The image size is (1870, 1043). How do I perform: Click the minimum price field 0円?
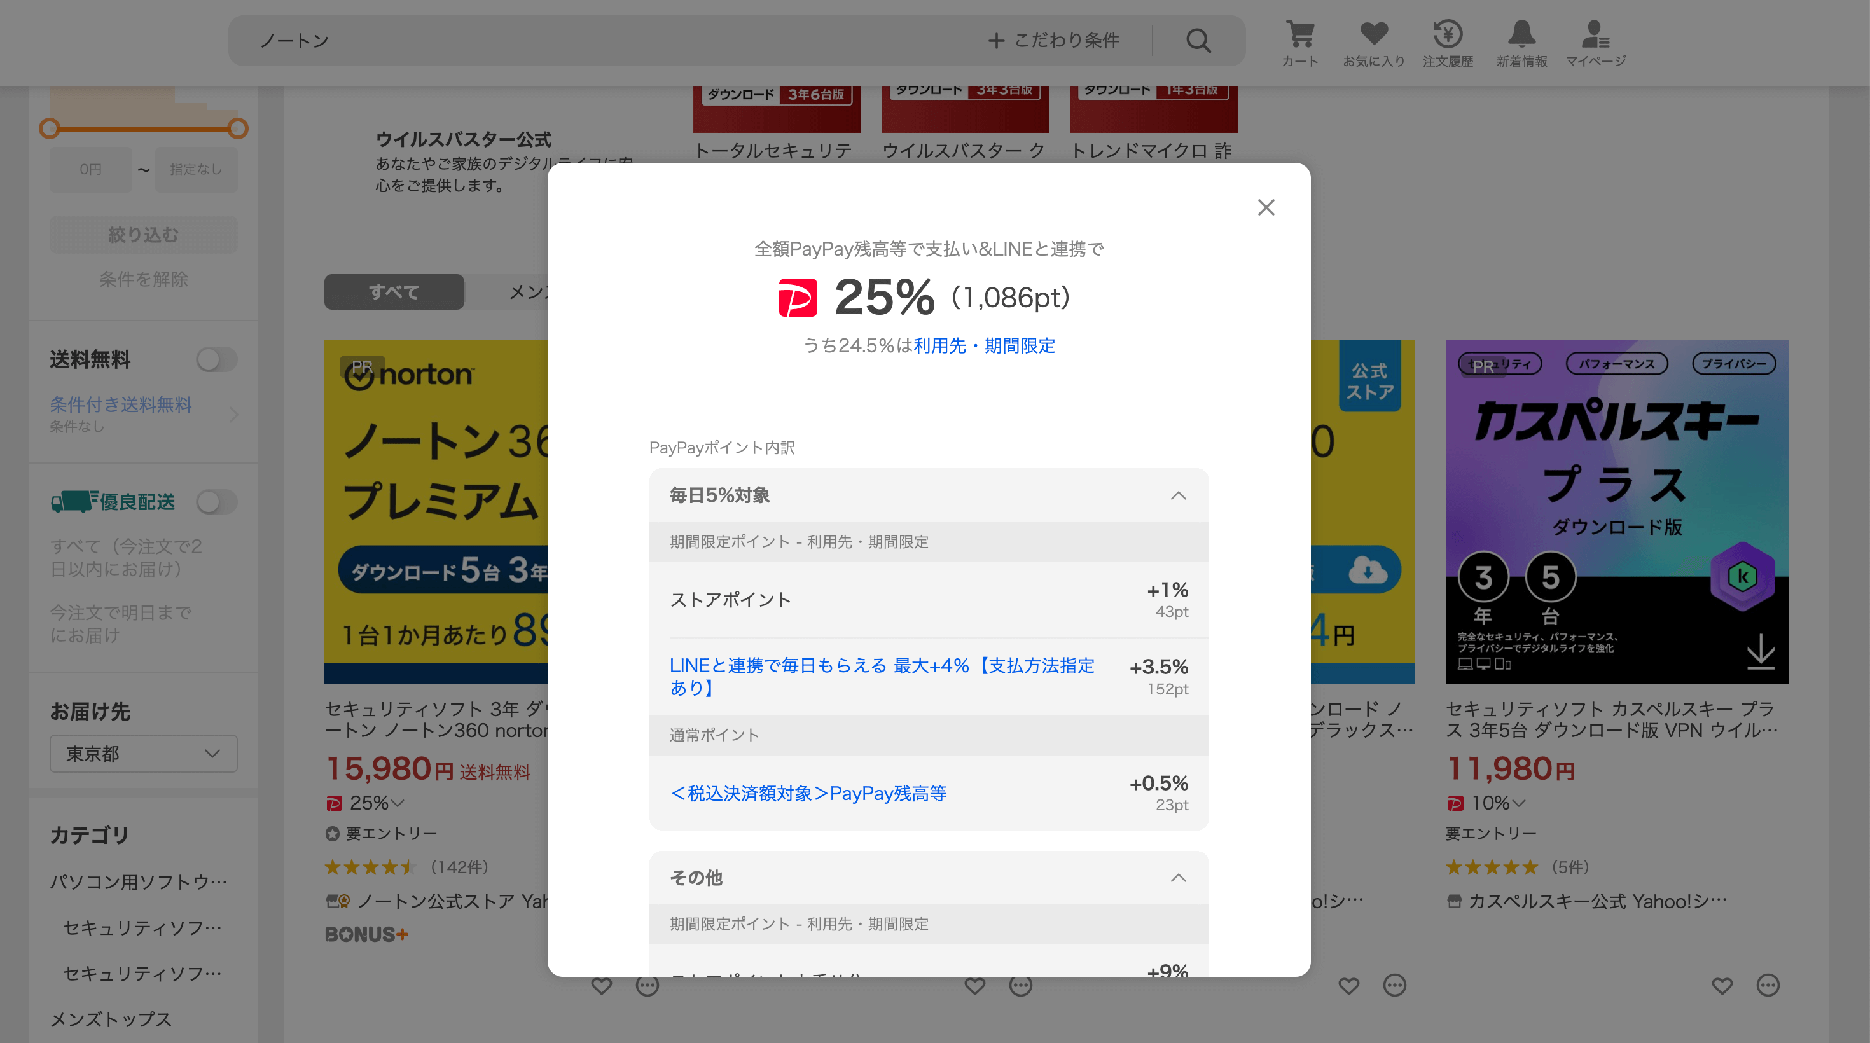(x=91, y=169)
